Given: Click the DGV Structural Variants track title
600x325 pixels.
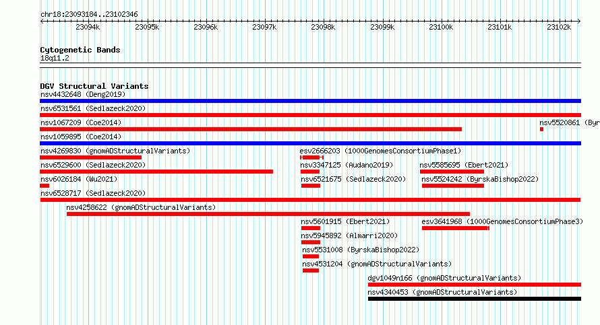Looking at the screenshot, I should (x=94, y=86).
